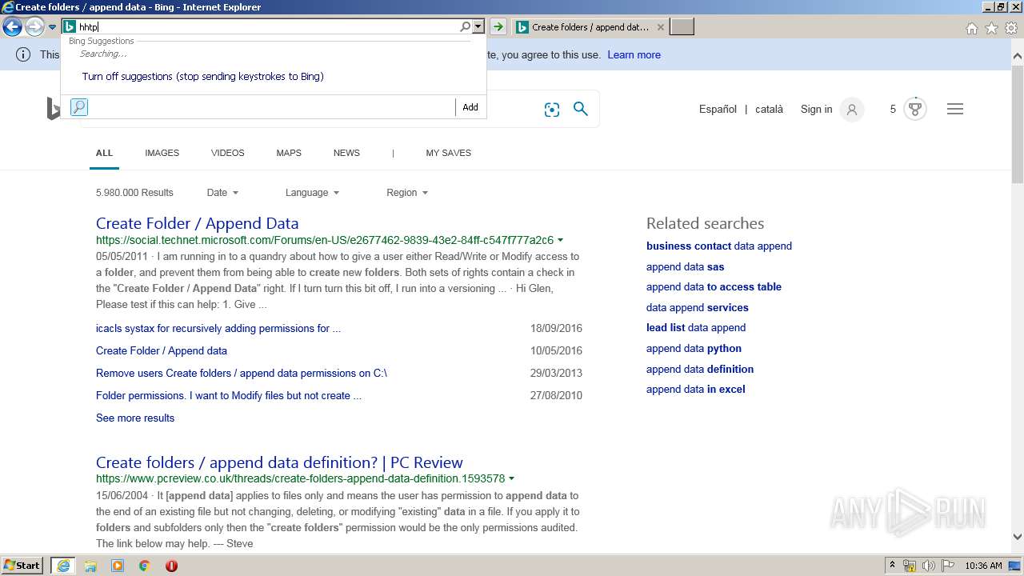Switch to the IMAGES tab
The height and width of the screenshot is (576, 1024).
coord(162,153)
